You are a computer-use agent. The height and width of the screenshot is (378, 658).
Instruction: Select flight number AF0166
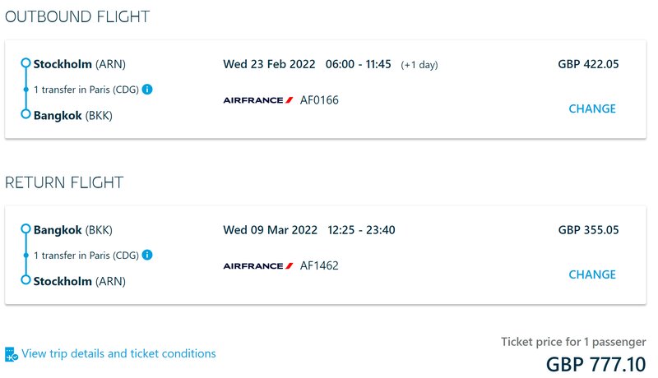click(319, 100)
